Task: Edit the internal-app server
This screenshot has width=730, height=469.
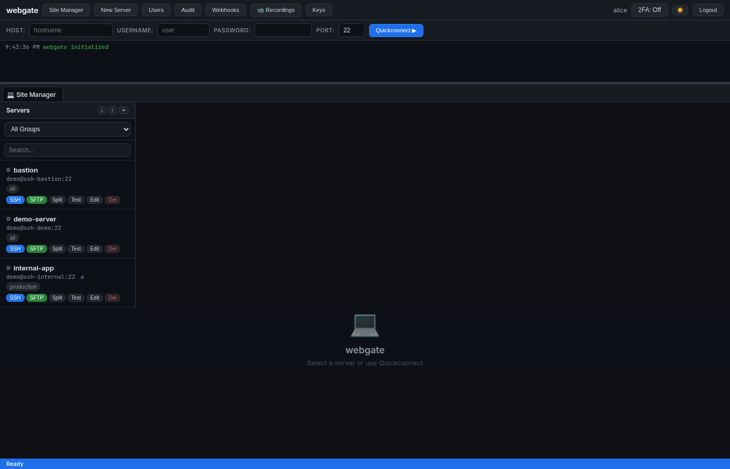Action: (x=94, y=298)
